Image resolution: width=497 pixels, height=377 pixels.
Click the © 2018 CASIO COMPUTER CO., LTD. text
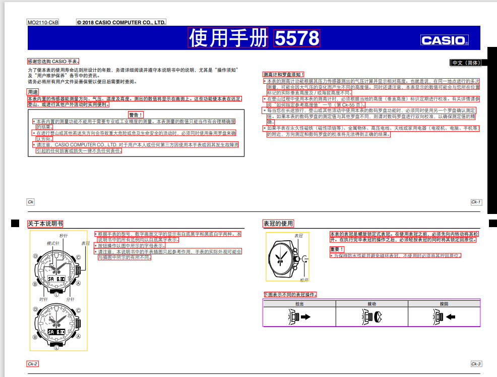(121, 22)
